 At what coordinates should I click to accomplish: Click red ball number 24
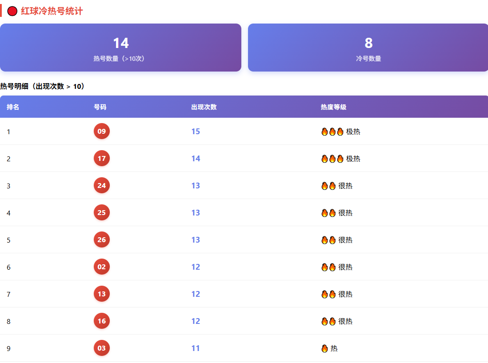point(102,185)
